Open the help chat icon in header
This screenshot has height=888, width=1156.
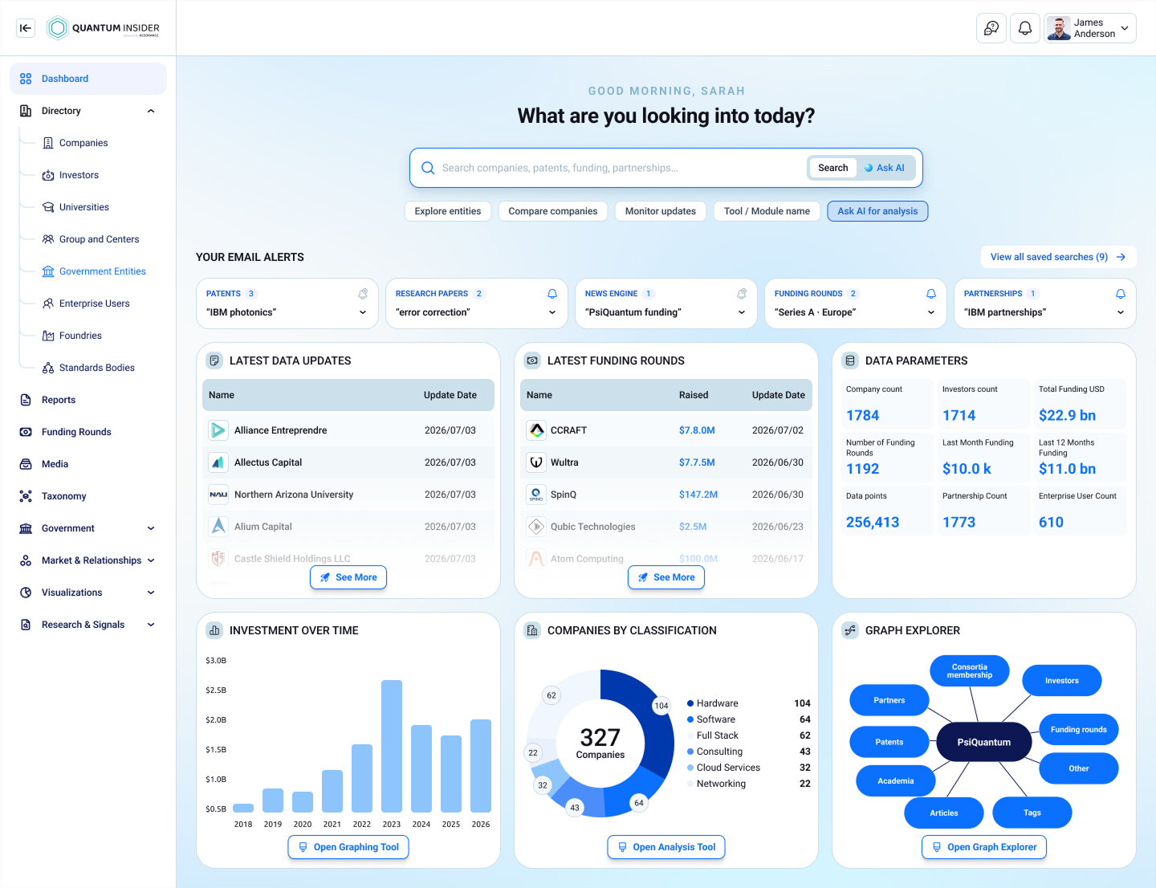pos(991,28)
